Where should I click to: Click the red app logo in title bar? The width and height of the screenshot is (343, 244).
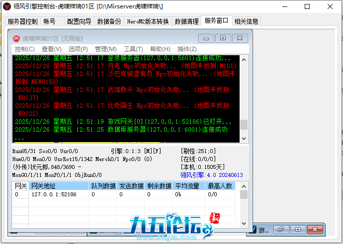[x=6, y=7]
